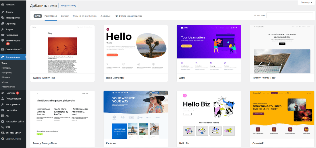
Task: Select the Kadence theme thumbnail
Action: point(136,115)
